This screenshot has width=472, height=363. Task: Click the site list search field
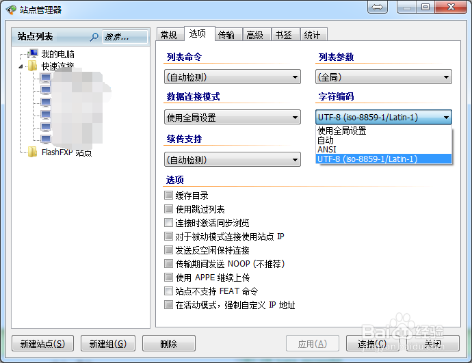point(125,37)
